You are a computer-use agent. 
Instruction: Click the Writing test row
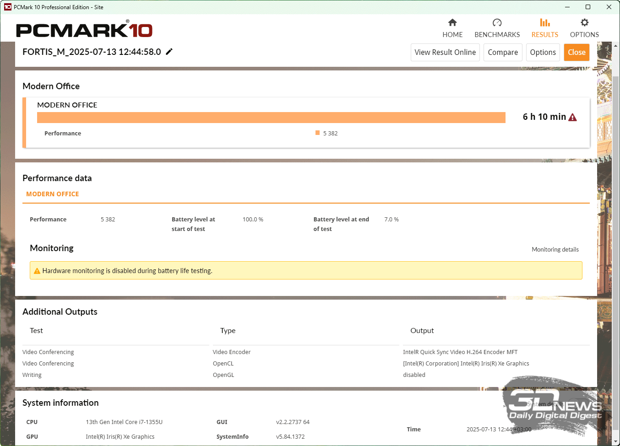click(x=32, y=375)
